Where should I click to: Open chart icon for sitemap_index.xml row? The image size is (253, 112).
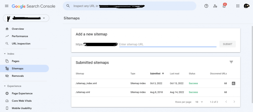(x=233, y=83)
